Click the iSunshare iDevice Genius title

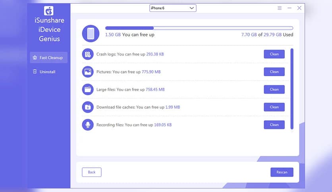(49, 29)
